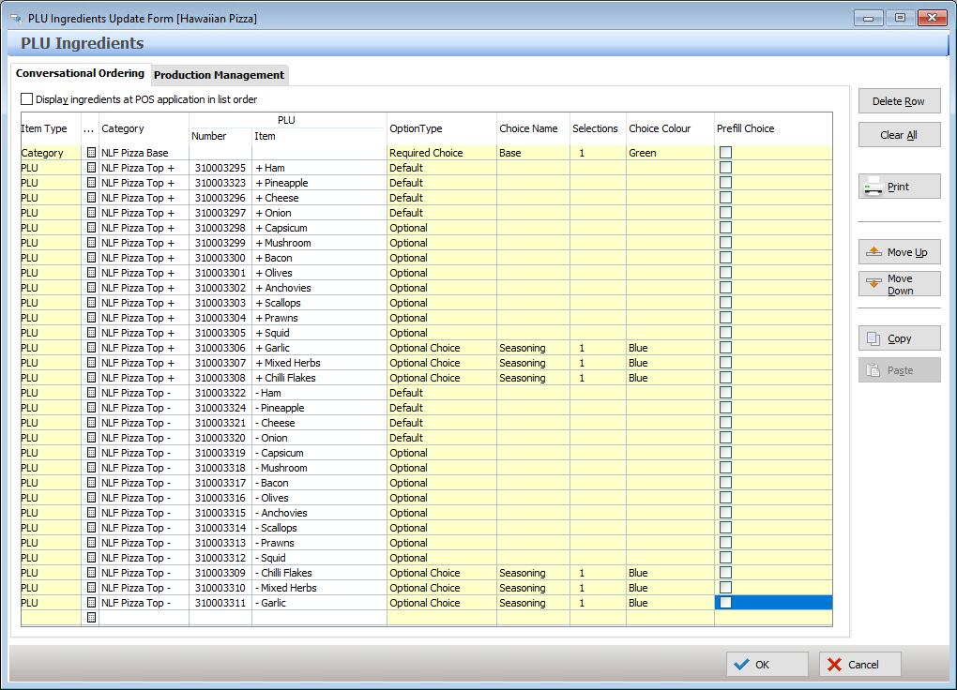
Task: Tick Prefill Choice for - Chilli Flakes
Action: 725,573
